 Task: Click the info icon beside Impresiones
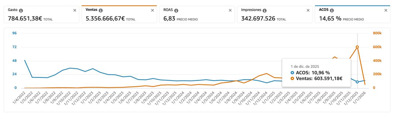pos(265,10)
